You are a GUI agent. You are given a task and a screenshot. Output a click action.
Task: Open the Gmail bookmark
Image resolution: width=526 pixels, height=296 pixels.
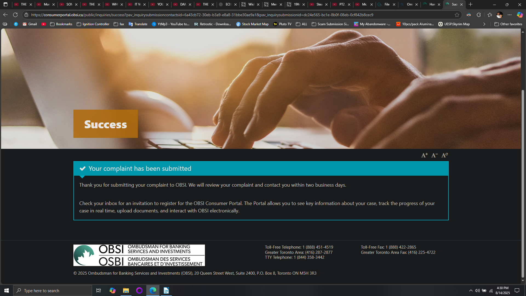click(30, 24)
